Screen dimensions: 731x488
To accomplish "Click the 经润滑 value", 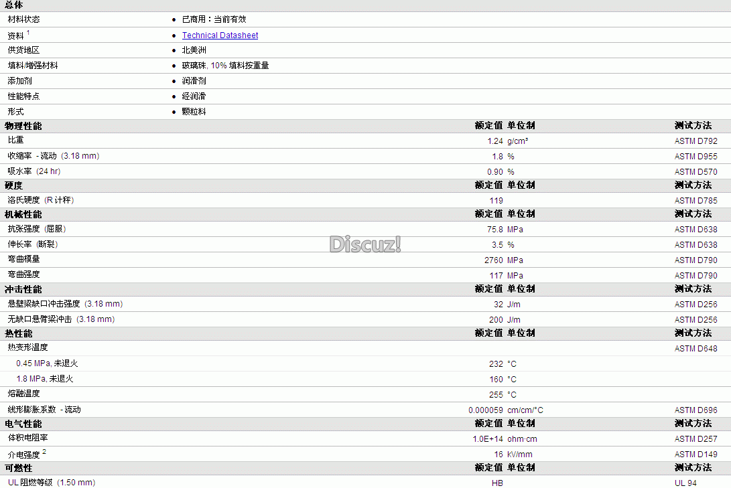I will pos(194,96).
